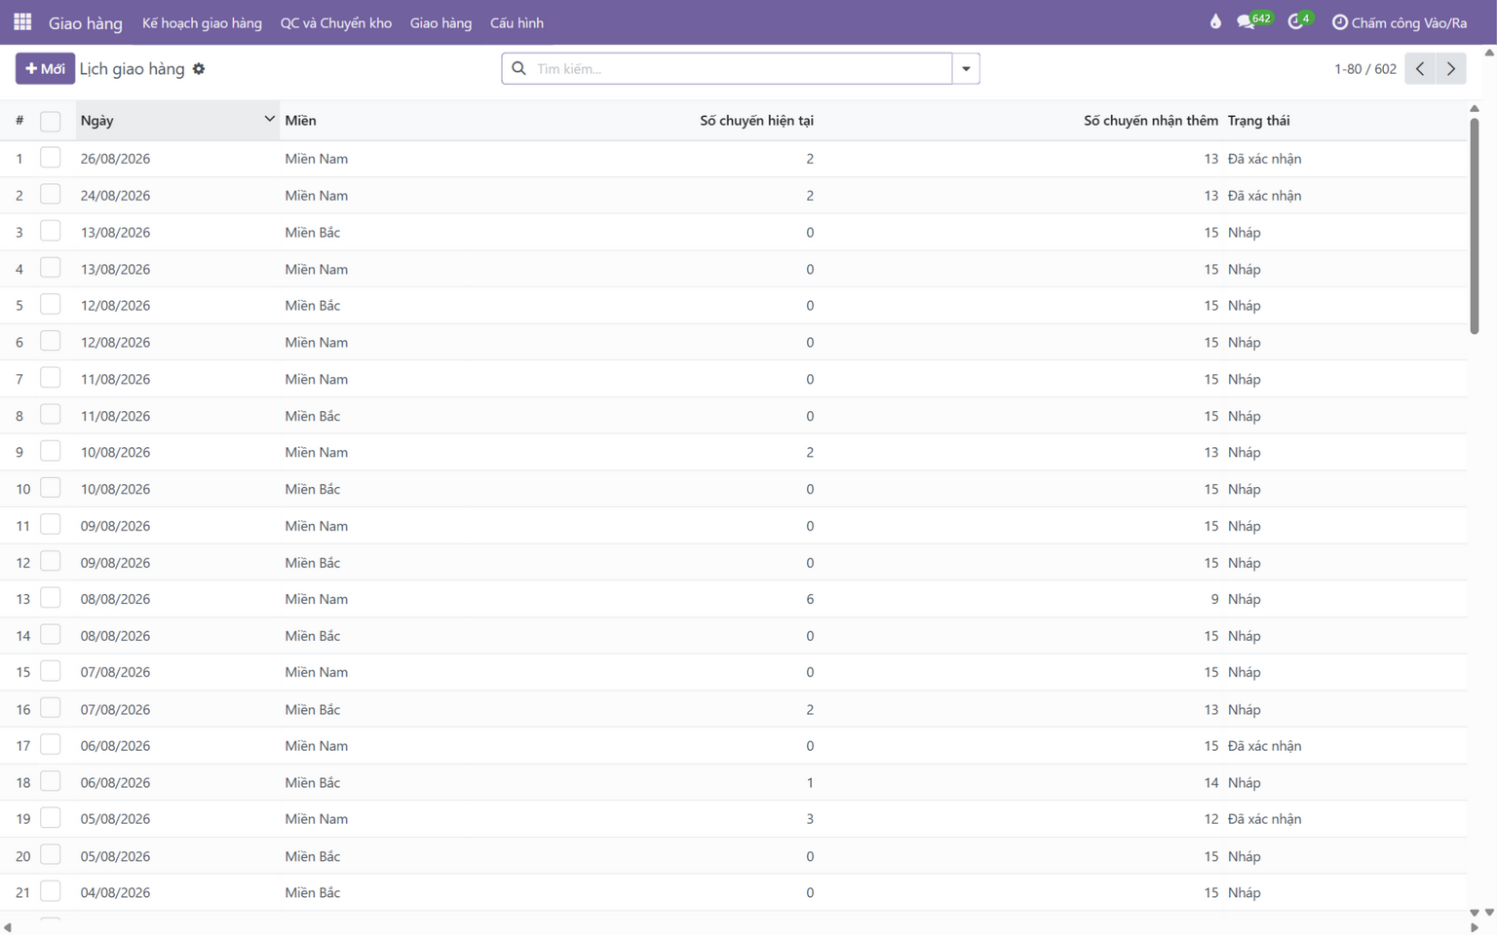Click Miền Bắc in row 16

(x=312, y=709)
